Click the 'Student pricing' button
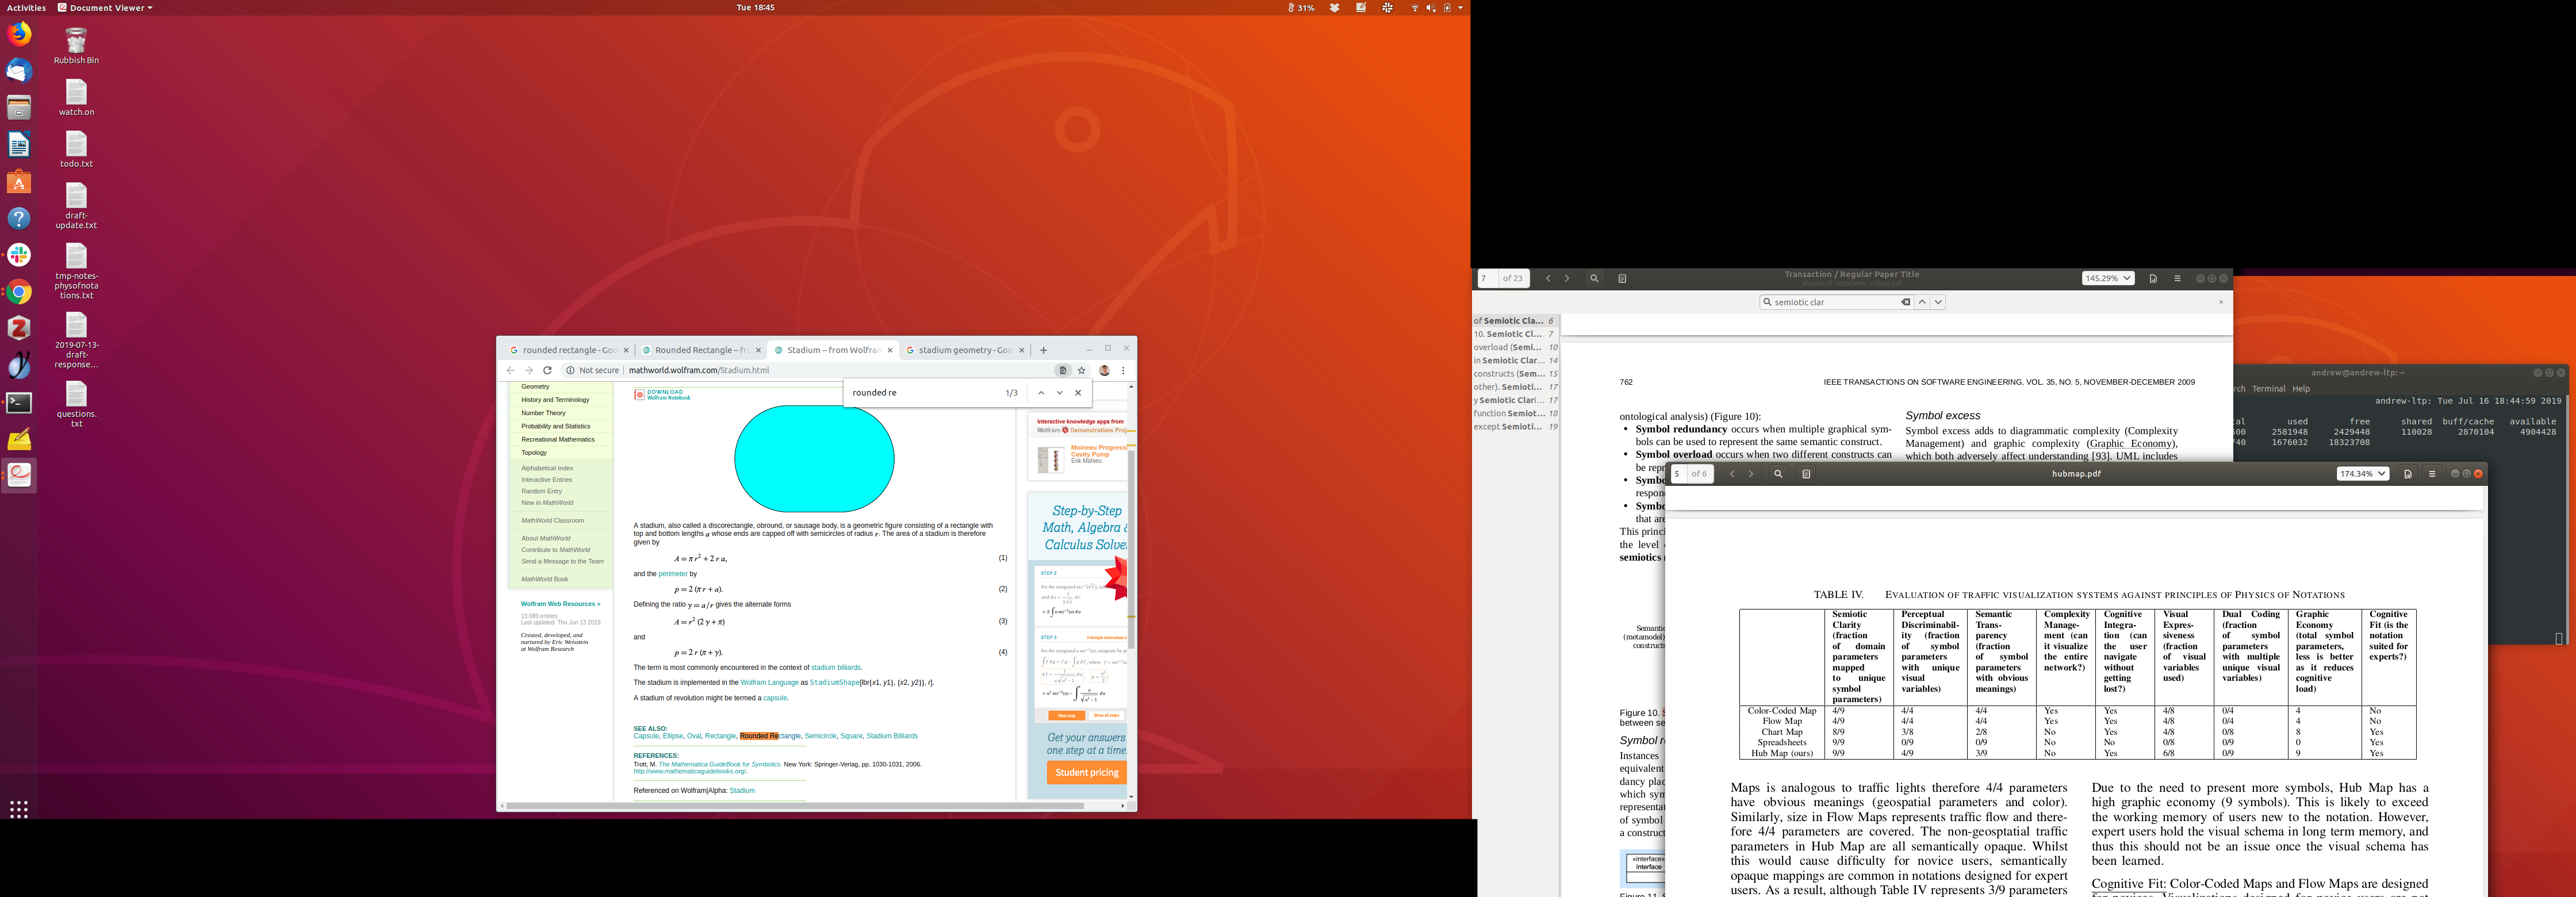The image size is (2576, 897). (x=1086, y=772)
